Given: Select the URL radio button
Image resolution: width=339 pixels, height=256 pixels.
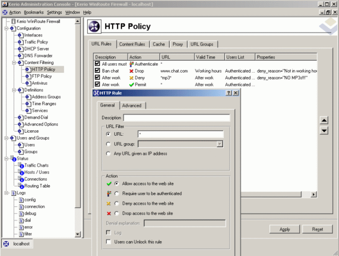Looking at the screenshot, I should point(108,134).
